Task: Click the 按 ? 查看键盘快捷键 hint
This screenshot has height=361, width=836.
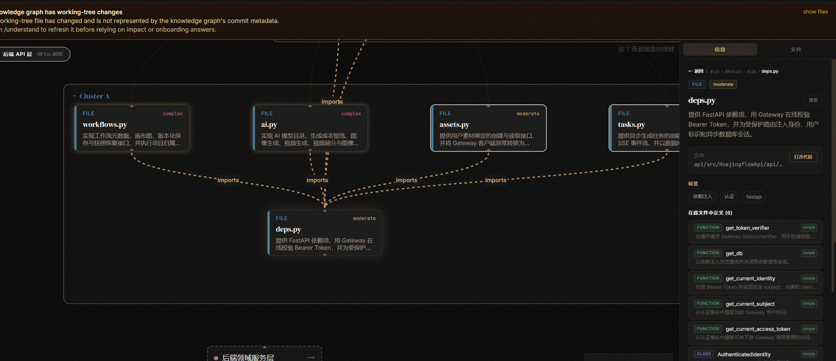Action: 646,49
